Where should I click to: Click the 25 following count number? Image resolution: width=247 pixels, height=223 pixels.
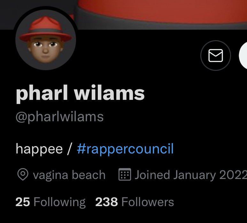[22, 202]
